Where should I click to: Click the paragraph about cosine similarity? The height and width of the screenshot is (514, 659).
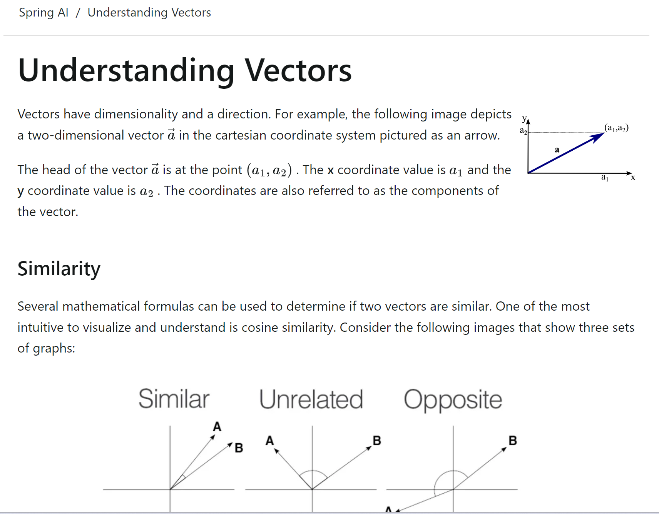[x=326, y=327]
